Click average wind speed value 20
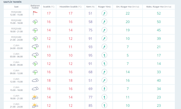 pyautogui.click(x=128, y=22)
